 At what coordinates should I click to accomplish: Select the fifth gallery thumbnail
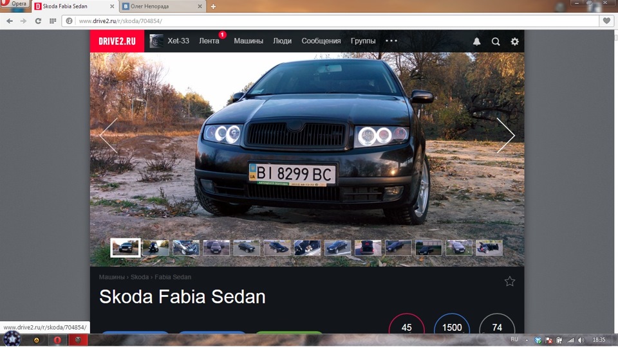[x=247, y=248]
